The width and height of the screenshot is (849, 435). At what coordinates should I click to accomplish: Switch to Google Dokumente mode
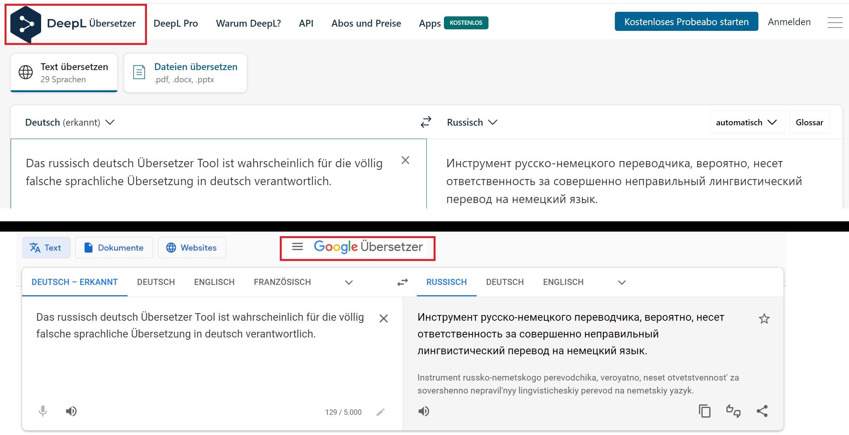coord(114,248)
